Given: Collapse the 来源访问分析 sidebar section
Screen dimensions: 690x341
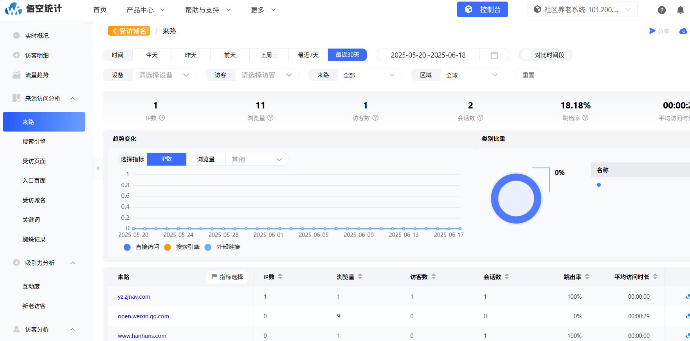Looking at the screenshot, I should pos(73,98).
